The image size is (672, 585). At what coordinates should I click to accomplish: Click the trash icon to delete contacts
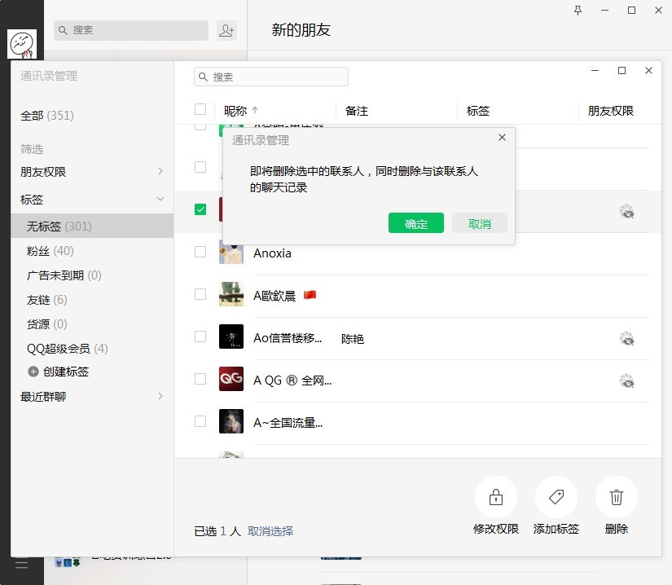click(x=617, y=497)
